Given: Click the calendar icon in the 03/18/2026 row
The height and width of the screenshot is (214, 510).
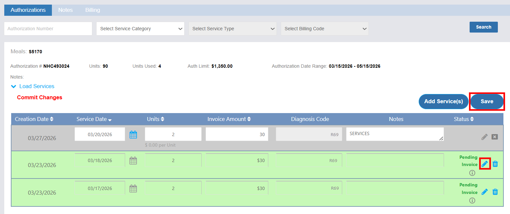Looking at the screenshot, I should click(x=133, y=161).
